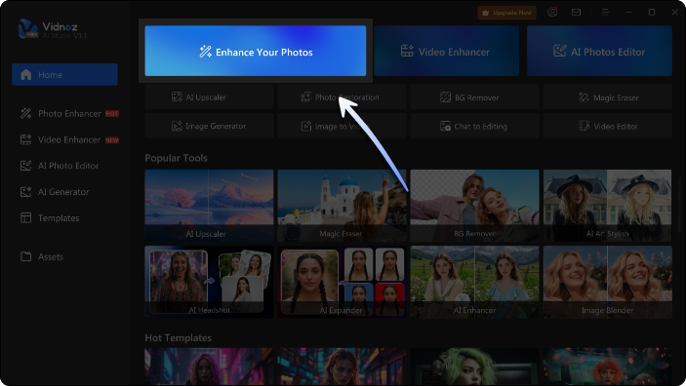Click the Video Editor button icon

tap(585, 126)
